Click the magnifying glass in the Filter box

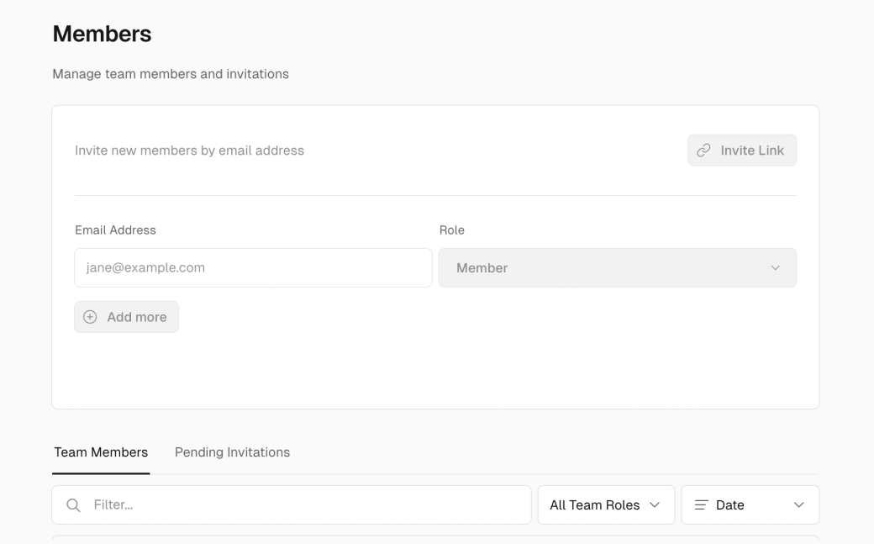72,504
